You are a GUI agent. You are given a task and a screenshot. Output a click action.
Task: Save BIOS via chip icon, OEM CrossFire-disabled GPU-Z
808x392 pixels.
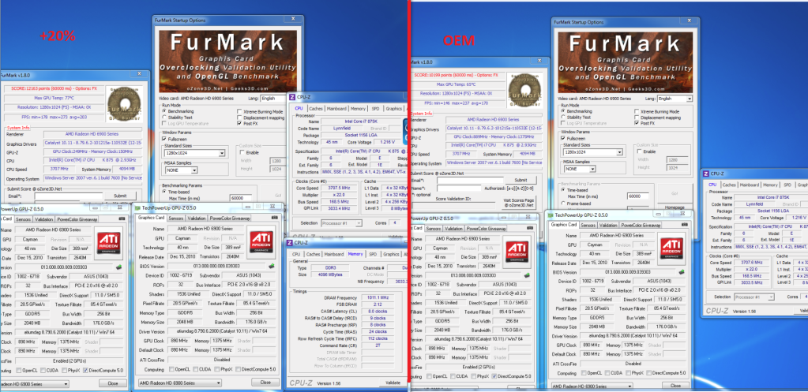[682, 271]
